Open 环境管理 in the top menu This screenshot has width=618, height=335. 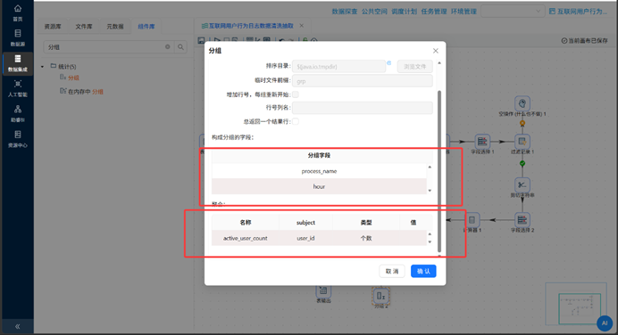[463, 12]
